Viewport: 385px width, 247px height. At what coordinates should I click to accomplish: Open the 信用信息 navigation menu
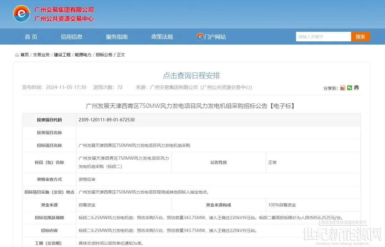tap(72, 37)
